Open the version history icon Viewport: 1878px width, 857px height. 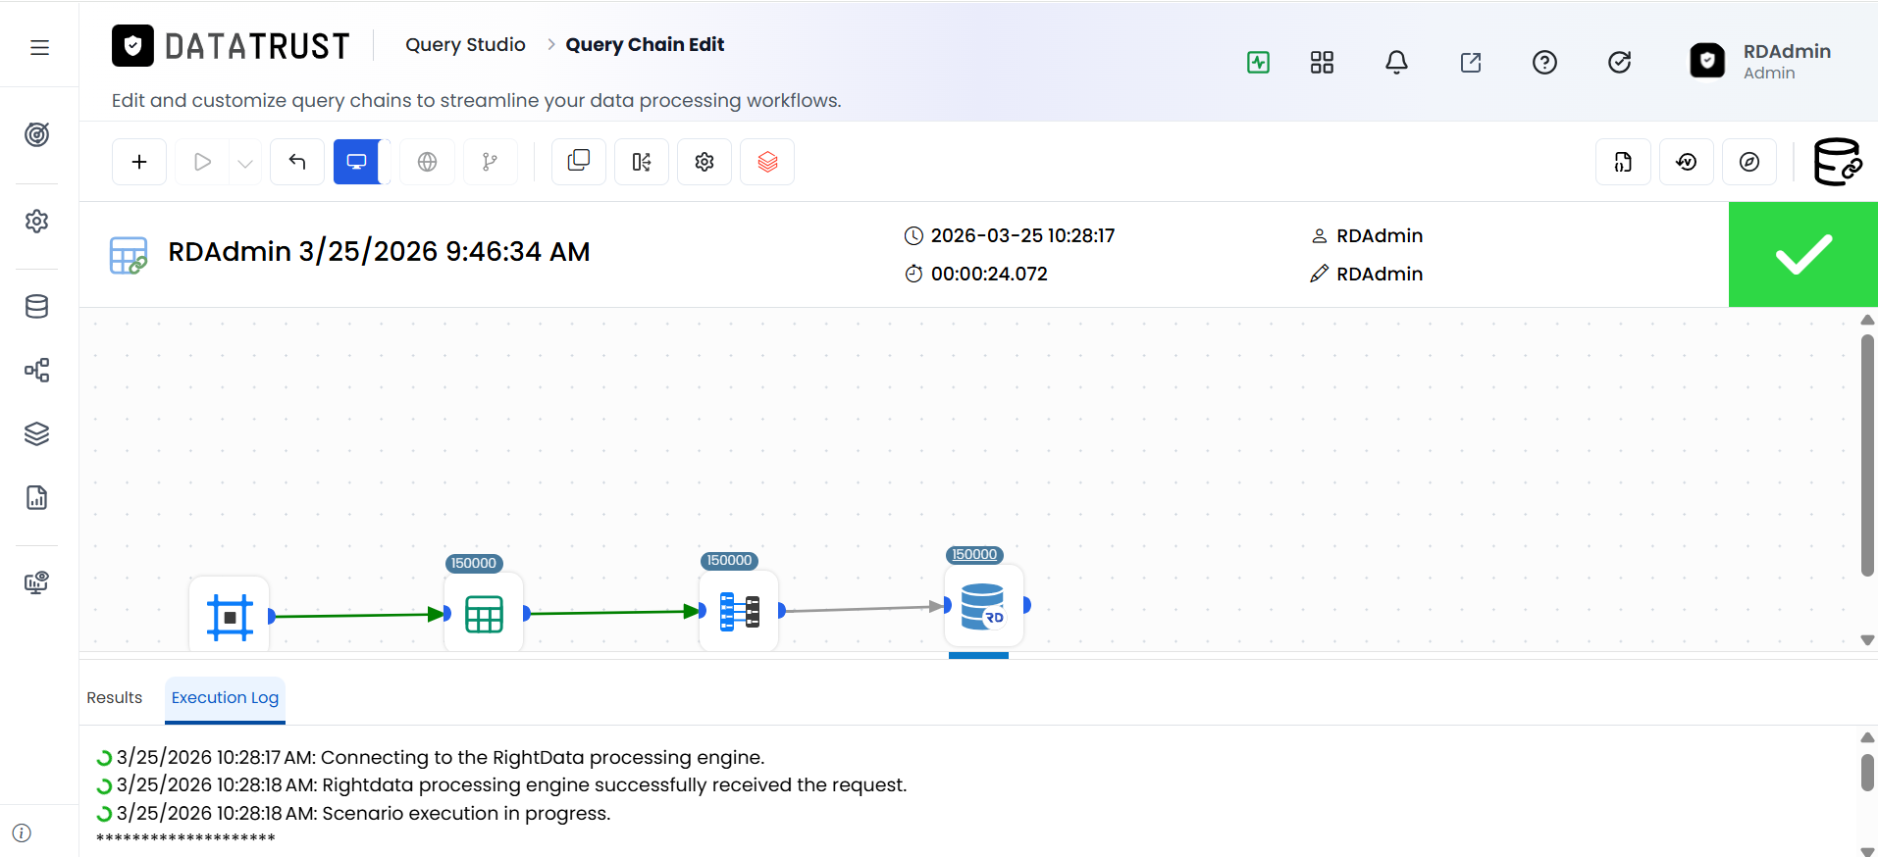pos(1687,162)
